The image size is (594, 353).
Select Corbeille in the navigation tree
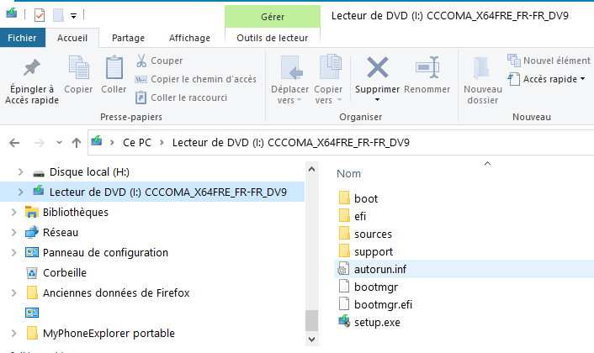[x=64, y=272]
